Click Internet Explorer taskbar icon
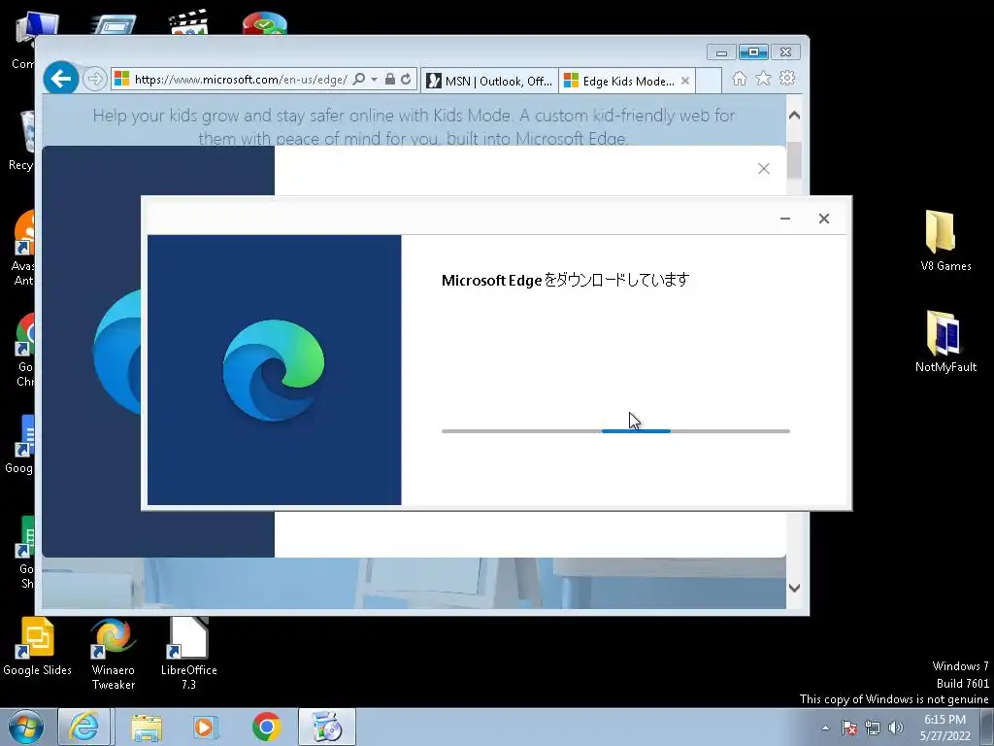 coord(84,727)
